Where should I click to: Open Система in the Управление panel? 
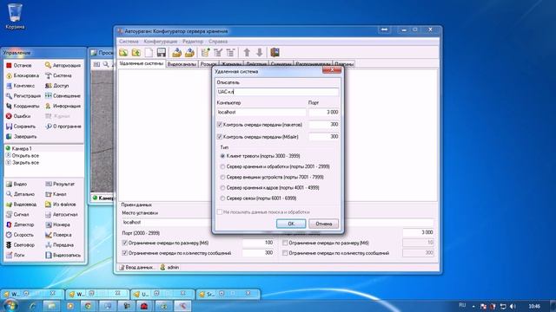click(58, 75)
